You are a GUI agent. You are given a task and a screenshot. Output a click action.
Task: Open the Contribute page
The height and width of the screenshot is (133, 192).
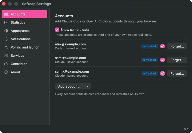(x=24, y=64)
